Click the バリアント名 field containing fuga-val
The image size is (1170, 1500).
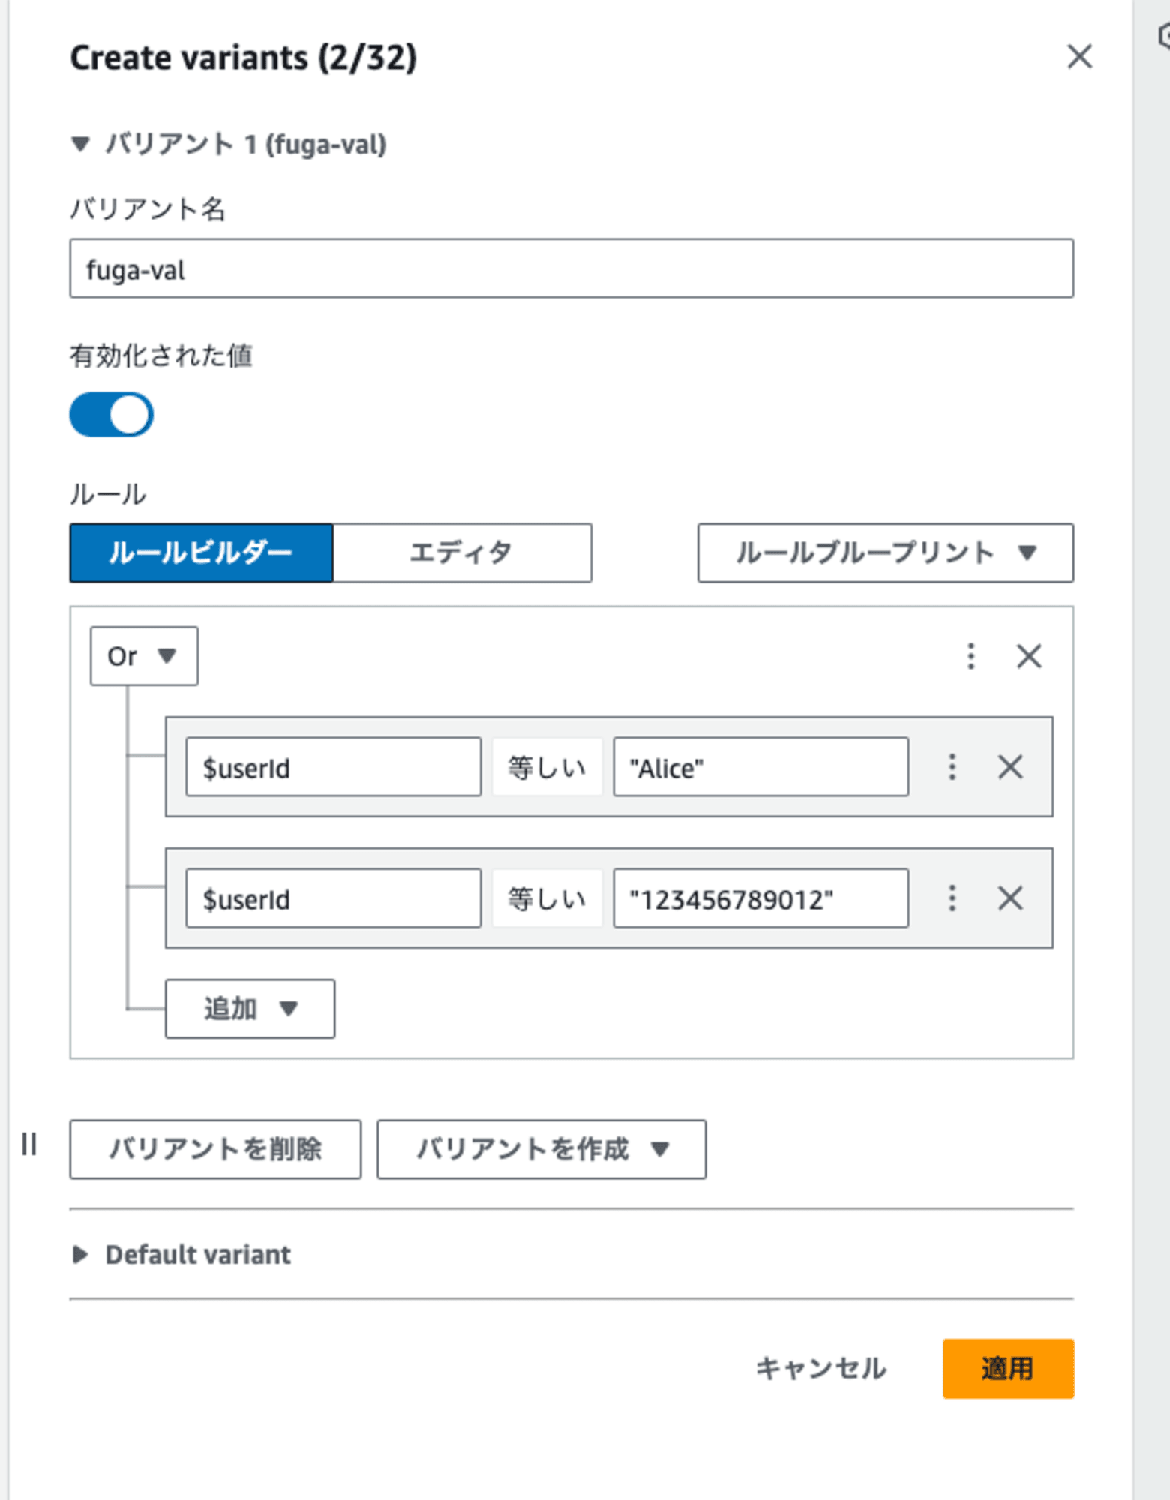tap(571, 268)
